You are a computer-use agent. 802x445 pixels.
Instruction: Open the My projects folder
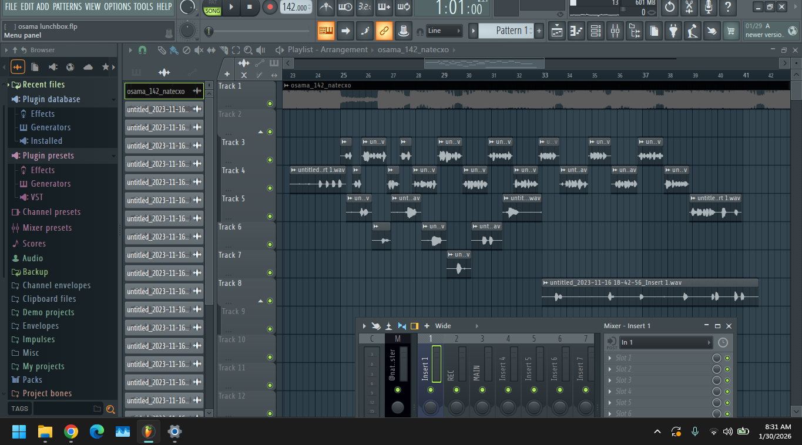click(43, 366)
